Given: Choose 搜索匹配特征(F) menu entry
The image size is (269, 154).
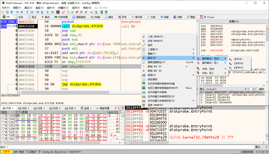Looking at the screenshot, I should (169, 62).
